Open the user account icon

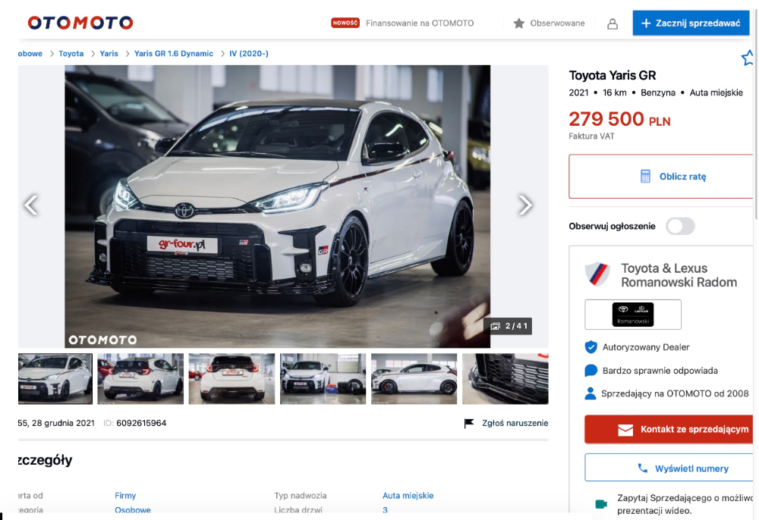pos(613,23)
